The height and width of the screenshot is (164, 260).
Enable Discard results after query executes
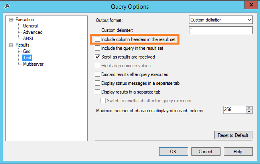[x=98, y=74]
